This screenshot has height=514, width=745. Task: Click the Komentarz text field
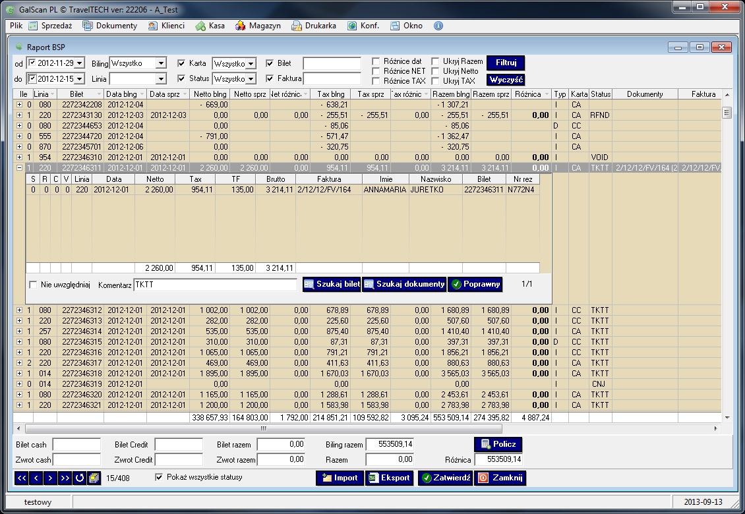coord(215,285)
